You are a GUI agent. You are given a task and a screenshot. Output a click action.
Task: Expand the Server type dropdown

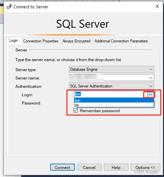point(151,69)
